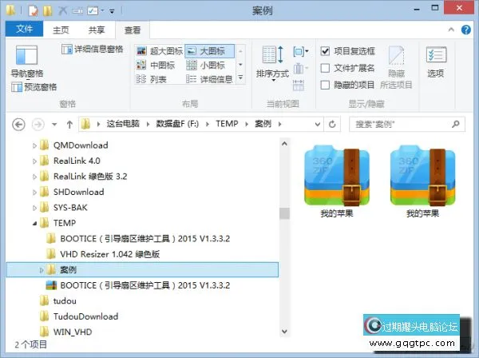Select the tudou folder
479x358 pixels.
pyautogui.click(x=58, y=300)
